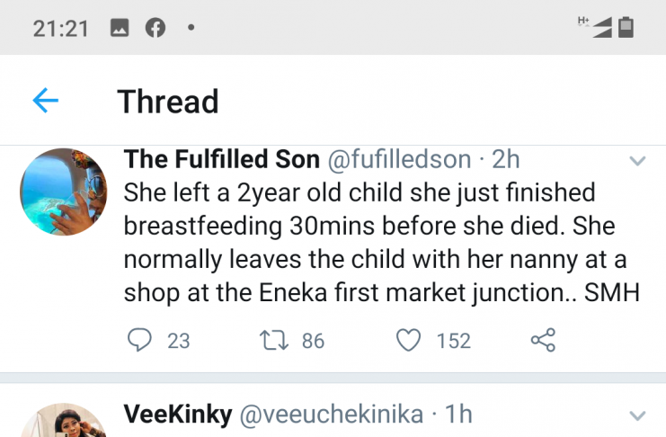666x437 pixels.
Task: Open VeeKinky's display name
Action: [178, 415]
